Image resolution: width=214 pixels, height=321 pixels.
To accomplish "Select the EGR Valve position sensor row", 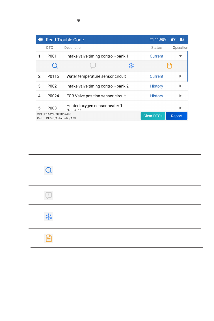I will (112, 96).
